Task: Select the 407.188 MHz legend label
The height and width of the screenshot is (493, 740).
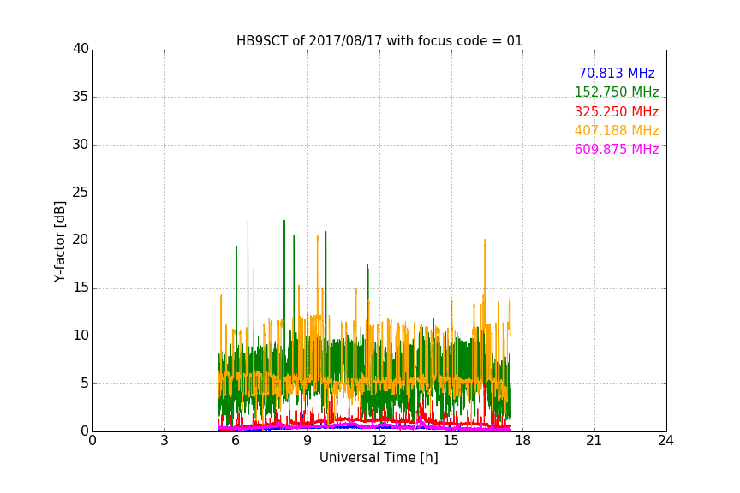Action: (617, 131)
